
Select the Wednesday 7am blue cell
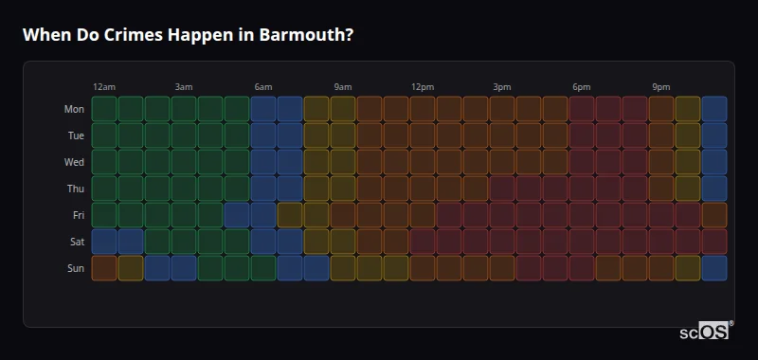290,162
